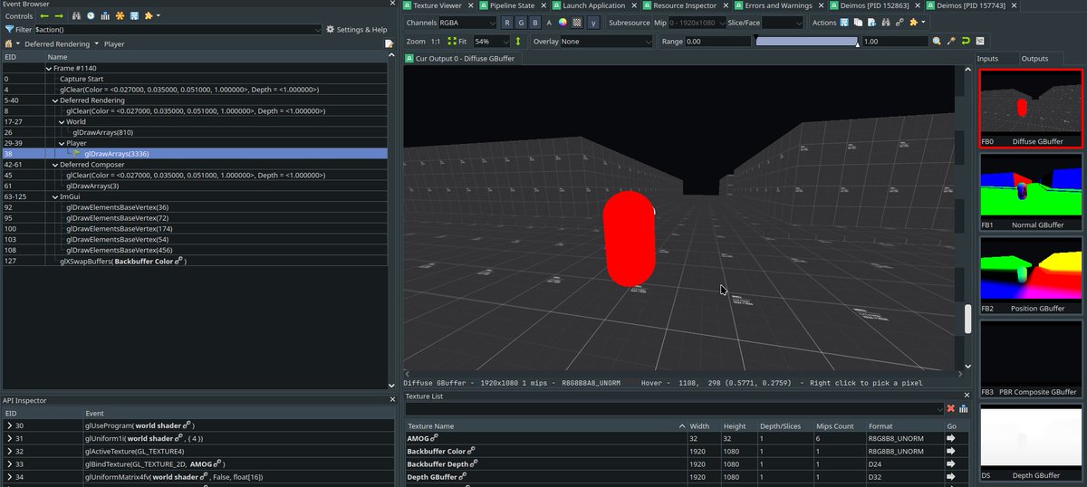
Task: Click the 1:1 zoom toggle
Action: [436, 42]
